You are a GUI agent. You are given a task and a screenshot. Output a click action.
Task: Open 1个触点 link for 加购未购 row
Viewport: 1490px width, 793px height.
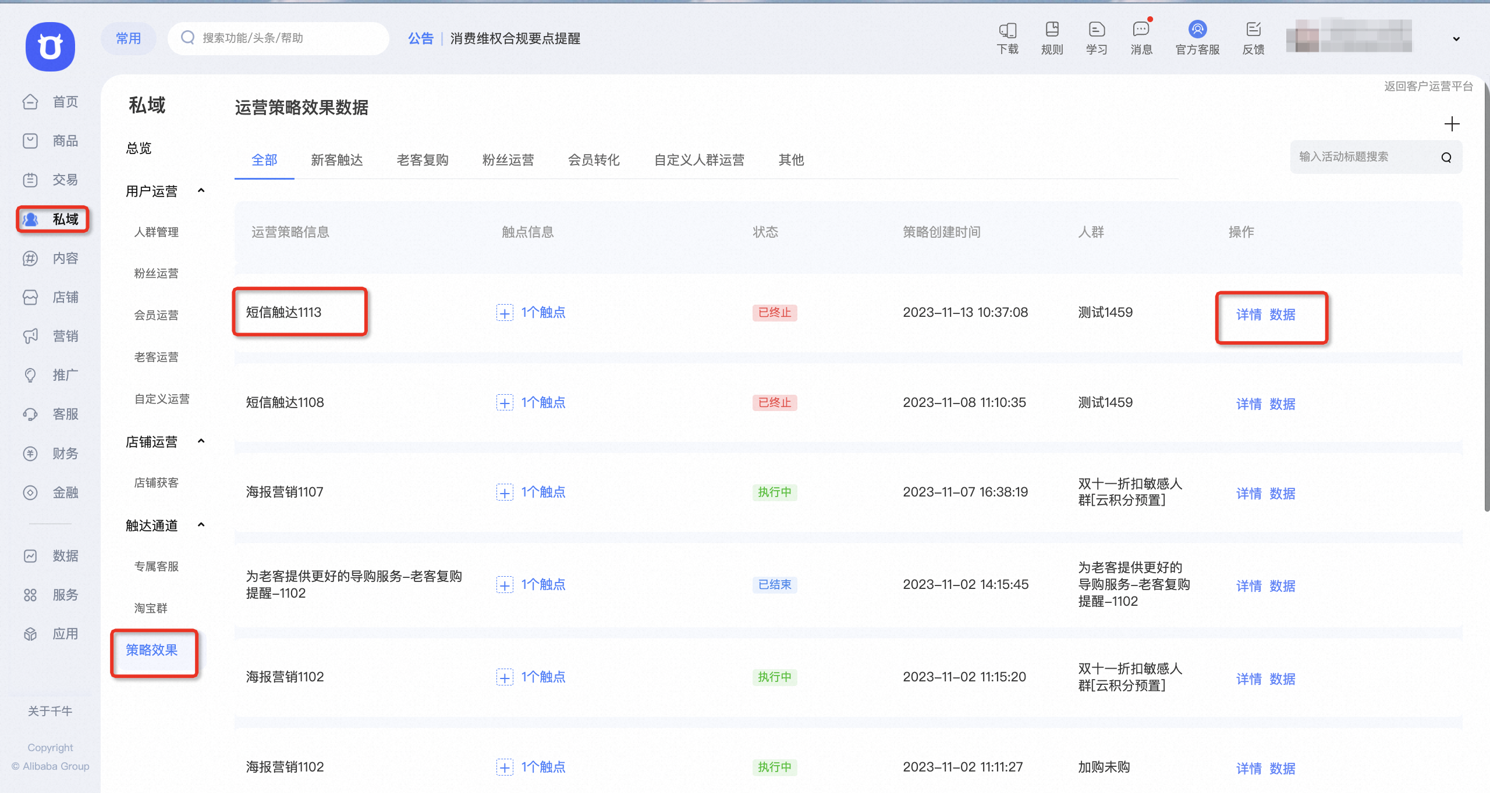[x=543, y=767]
